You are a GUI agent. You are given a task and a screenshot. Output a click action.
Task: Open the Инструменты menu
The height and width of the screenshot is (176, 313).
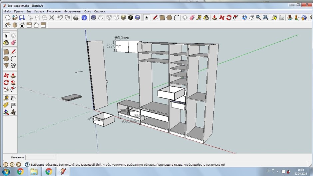[72, 11]
